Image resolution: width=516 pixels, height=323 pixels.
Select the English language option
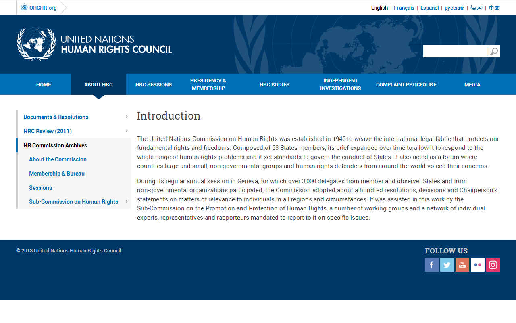click(379, 8)
